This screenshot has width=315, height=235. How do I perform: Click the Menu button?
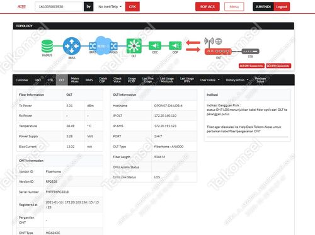[234, 7]
